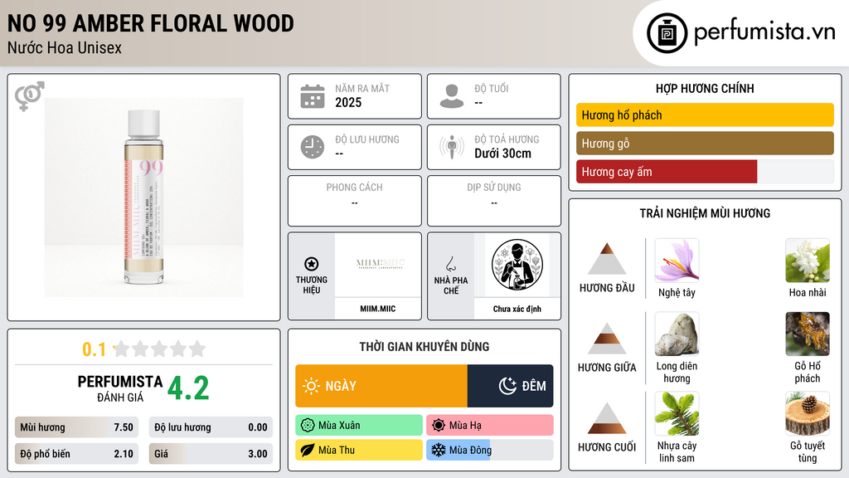Open the MIIM.MIIC brand name link

point(378,309)
